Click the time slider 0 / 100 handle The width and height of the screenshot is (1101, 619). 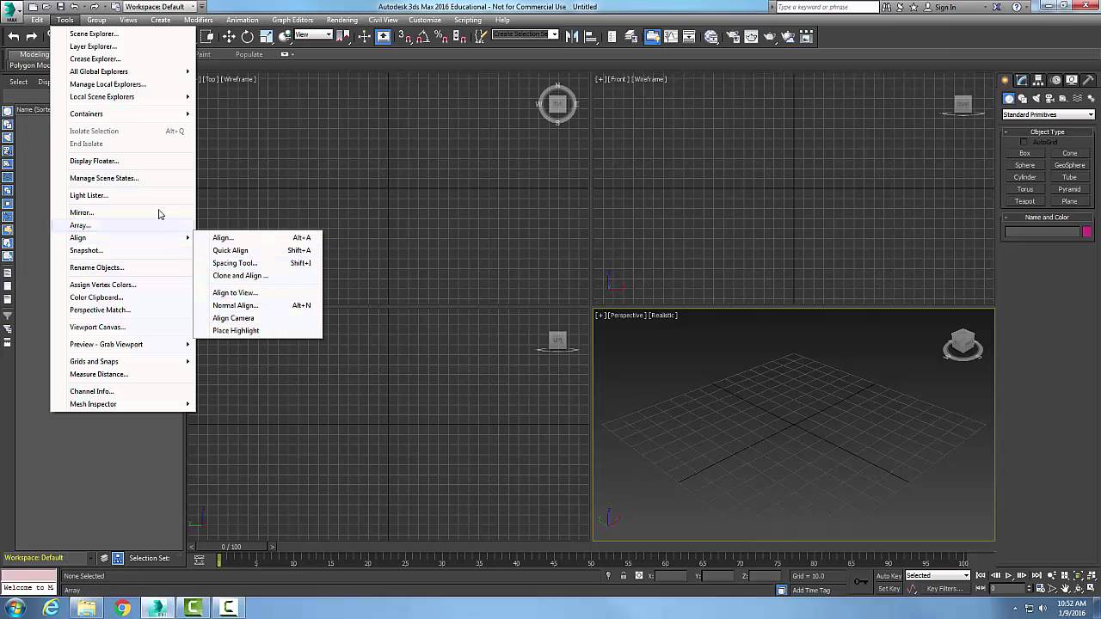tap(231, 547)
